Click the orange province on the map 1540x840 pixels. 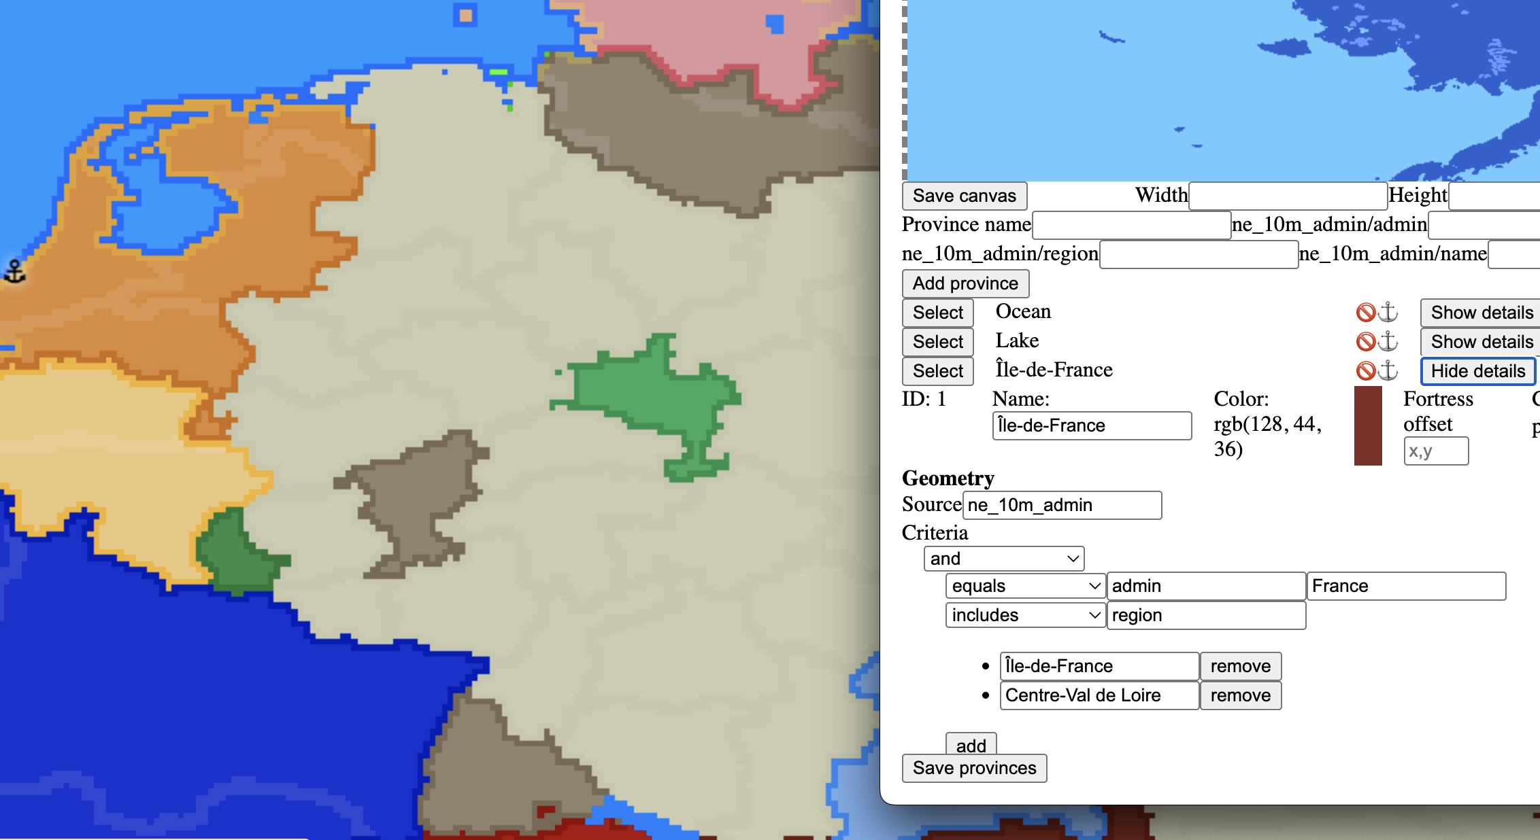tap(272, 197)
